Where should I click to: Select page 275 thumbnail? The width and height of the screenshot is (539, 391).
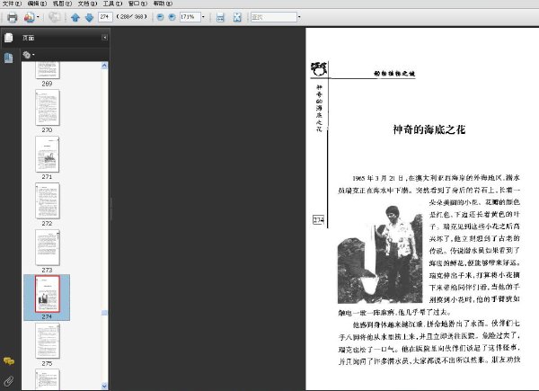tap(48, 341)
